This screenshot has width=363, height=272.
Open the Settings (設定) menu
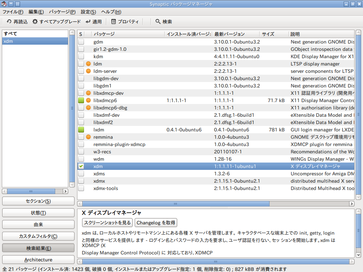click(88, 12)
